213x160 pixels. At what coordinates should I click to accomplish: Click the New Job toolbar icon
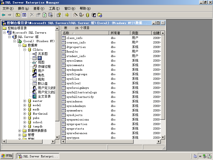click(100, 15)
